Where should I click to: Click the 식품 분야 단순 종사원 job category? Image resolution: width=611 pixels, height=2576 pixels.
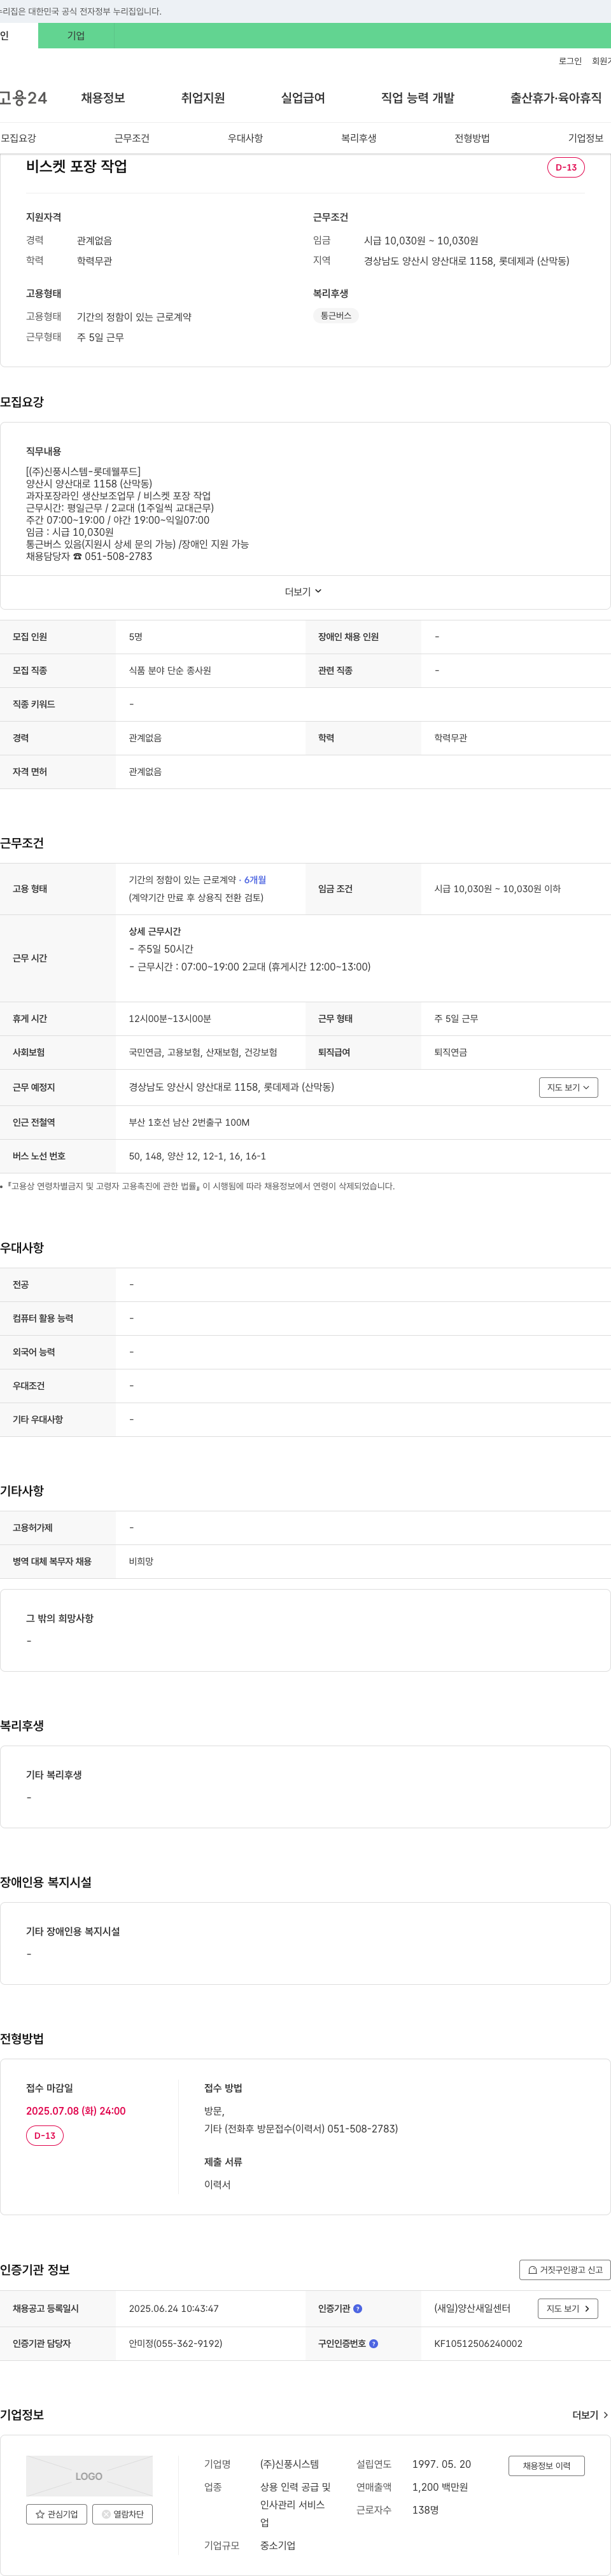point(170,670)
